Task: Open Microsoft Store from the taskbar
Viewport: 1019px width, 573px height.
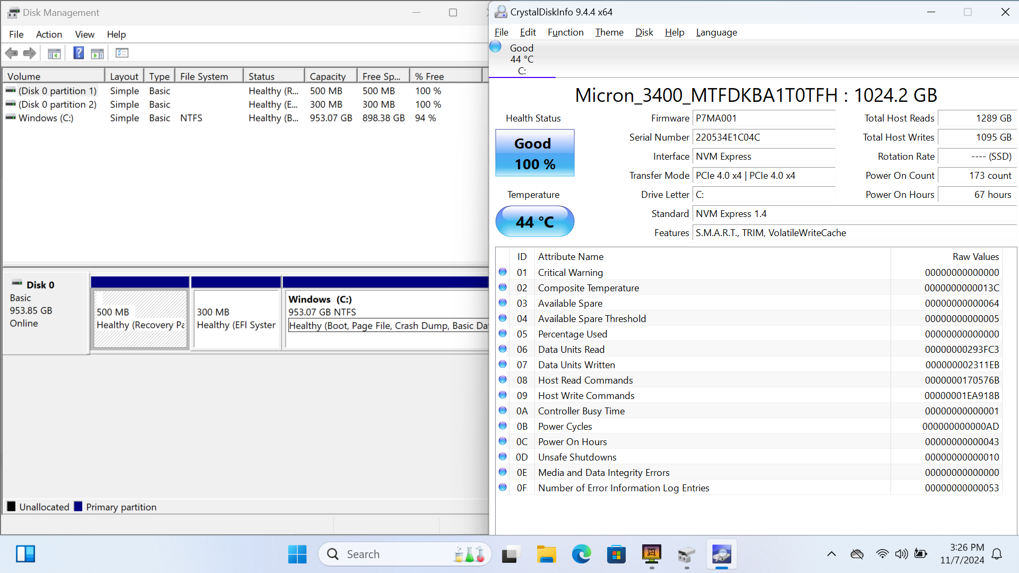Action: pyautogui.click(x=616, y=554)
